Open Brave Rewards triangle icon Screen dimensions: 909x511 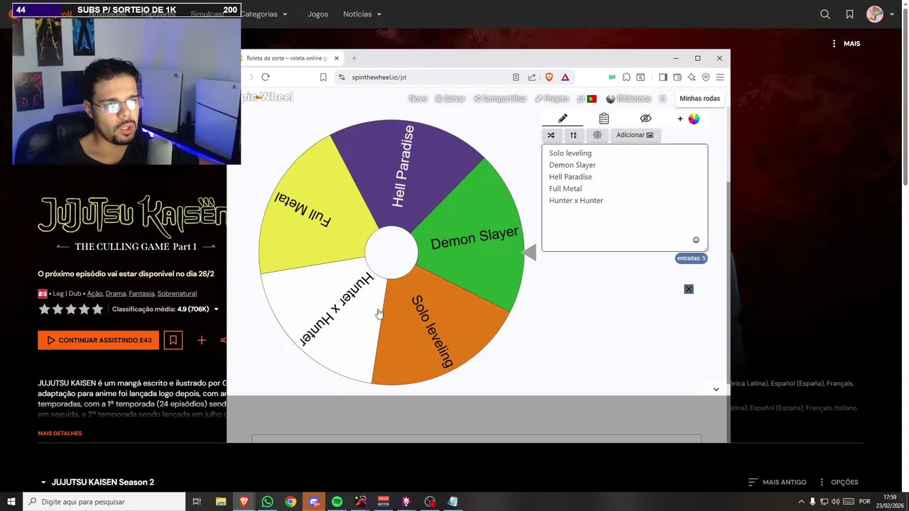pos(565,77)
